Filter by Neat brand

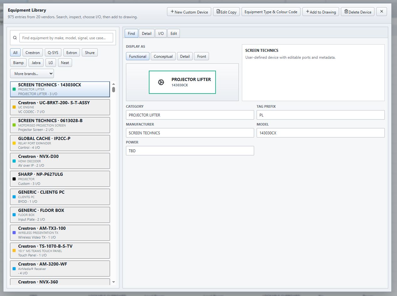(65, 62)
